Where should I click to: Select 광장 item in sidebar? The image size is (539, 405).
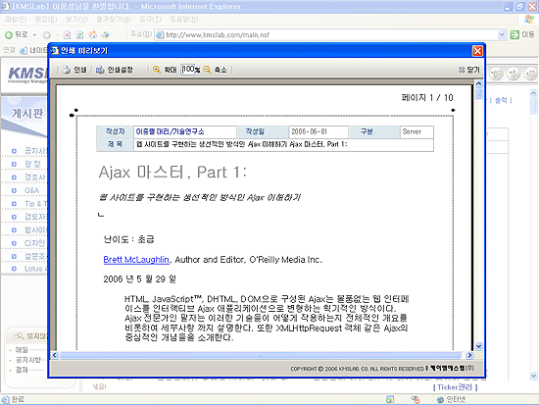[x=32, y=164]
